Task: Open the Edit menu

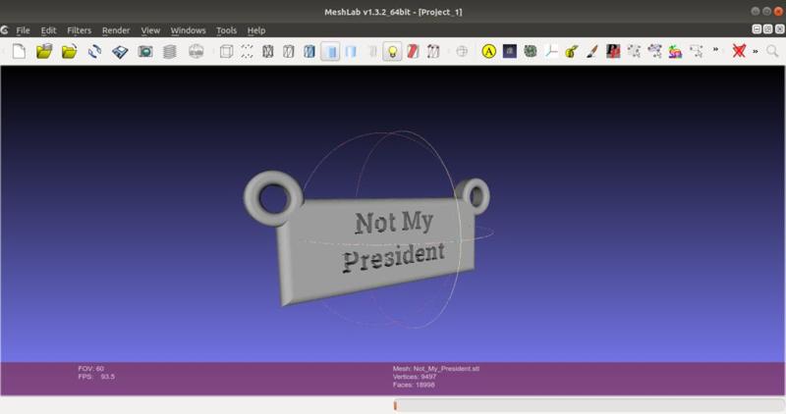Action: click(x=48, y=30)
